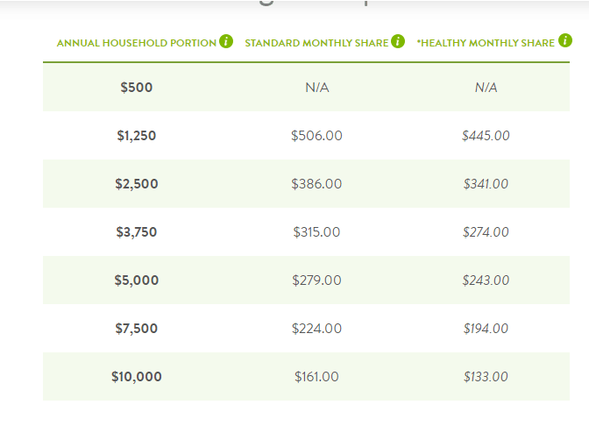Click the Healthy Monthly Share column header
Image resolution: width=589 pixels, height=433 pixels.
[486, 43]
